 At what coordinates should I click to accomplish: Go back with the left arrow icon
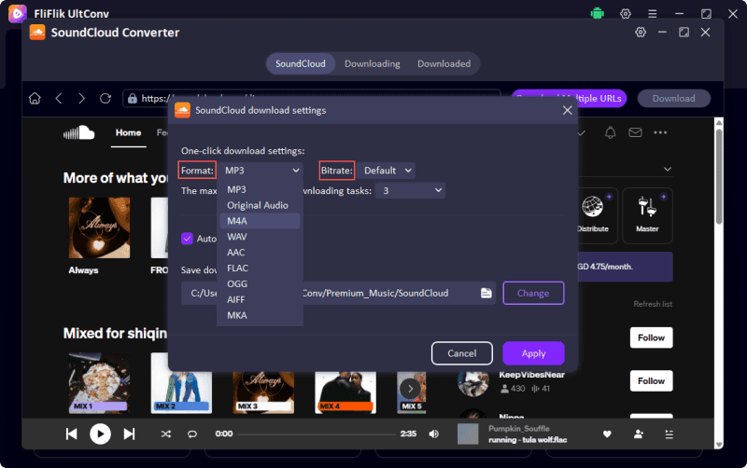59,99
